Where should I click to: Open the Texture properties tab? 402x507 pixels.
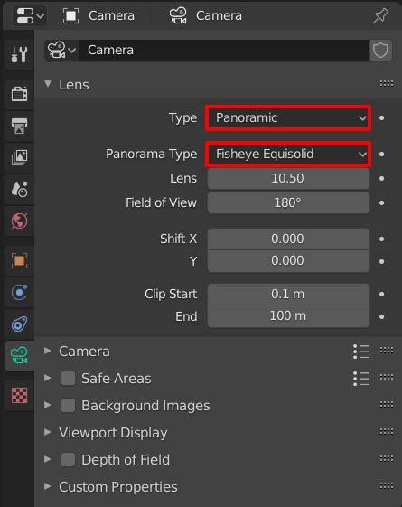pyautogui.click(x=19, y=395)
